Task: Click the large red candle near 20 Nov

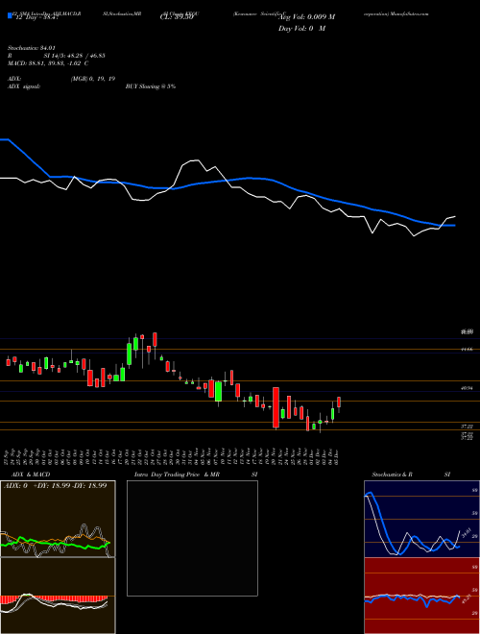Action: [276, 407]
